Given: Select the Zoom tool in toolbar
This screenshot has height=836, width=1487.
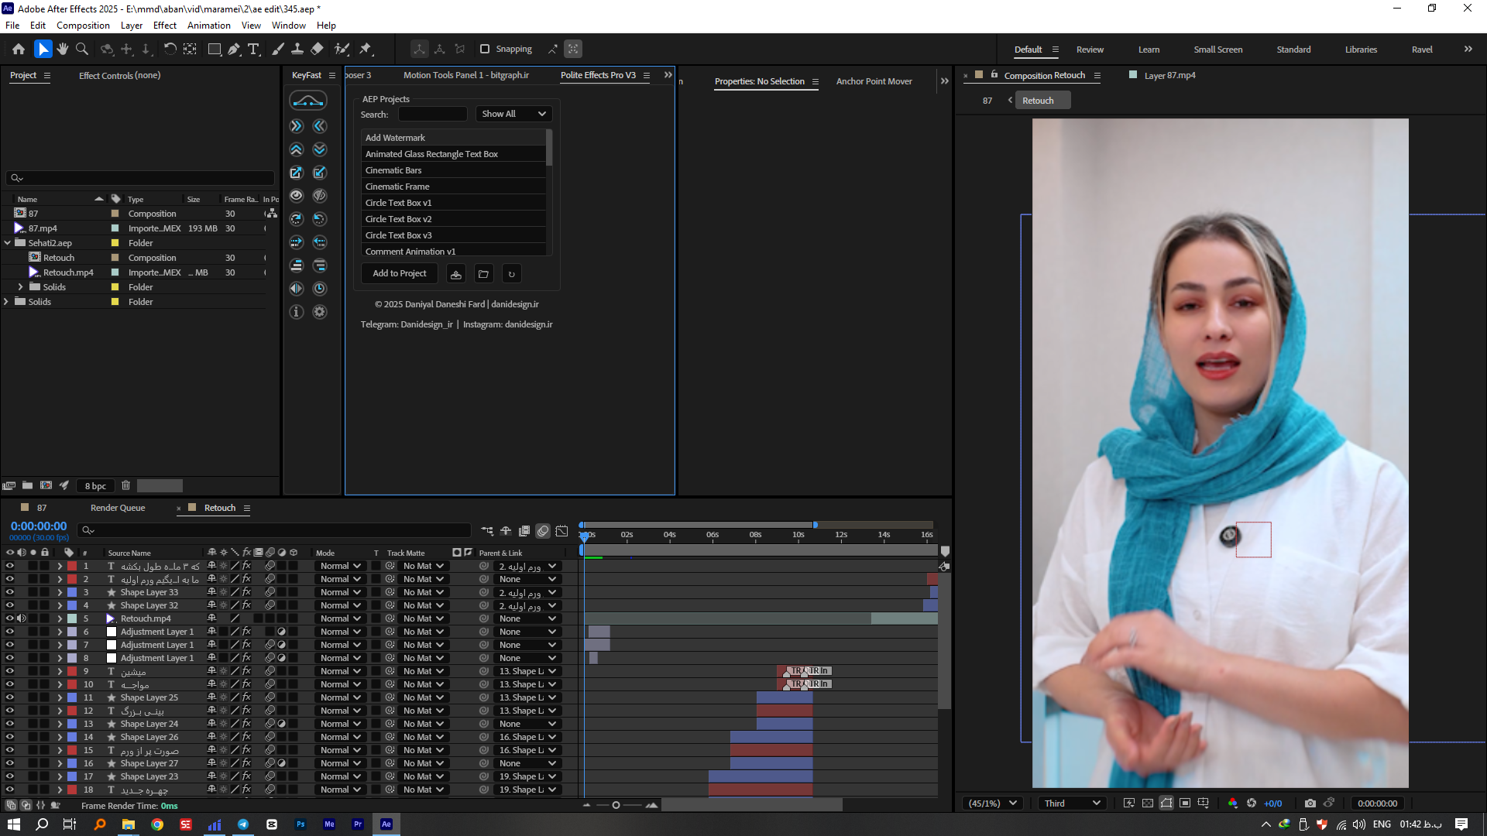Looking at the screenshot, I should click(81, 49).
